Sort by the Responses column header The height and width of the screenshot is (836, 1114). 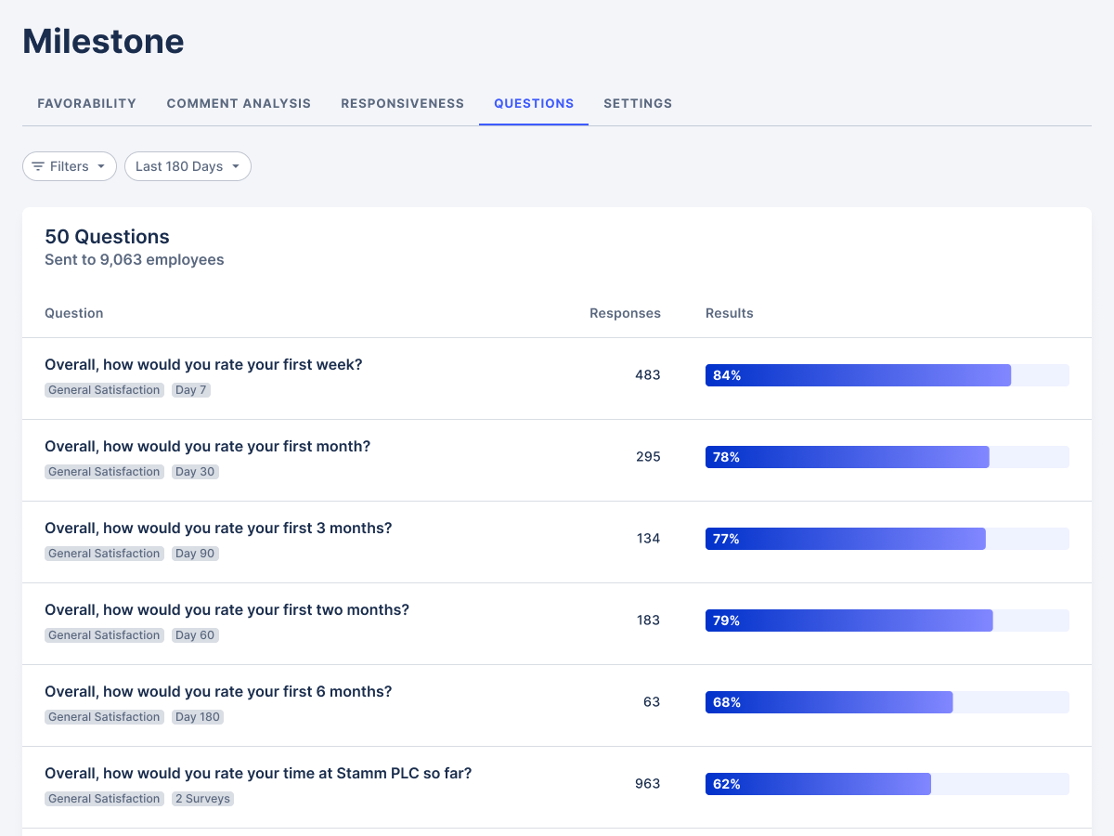625,313
